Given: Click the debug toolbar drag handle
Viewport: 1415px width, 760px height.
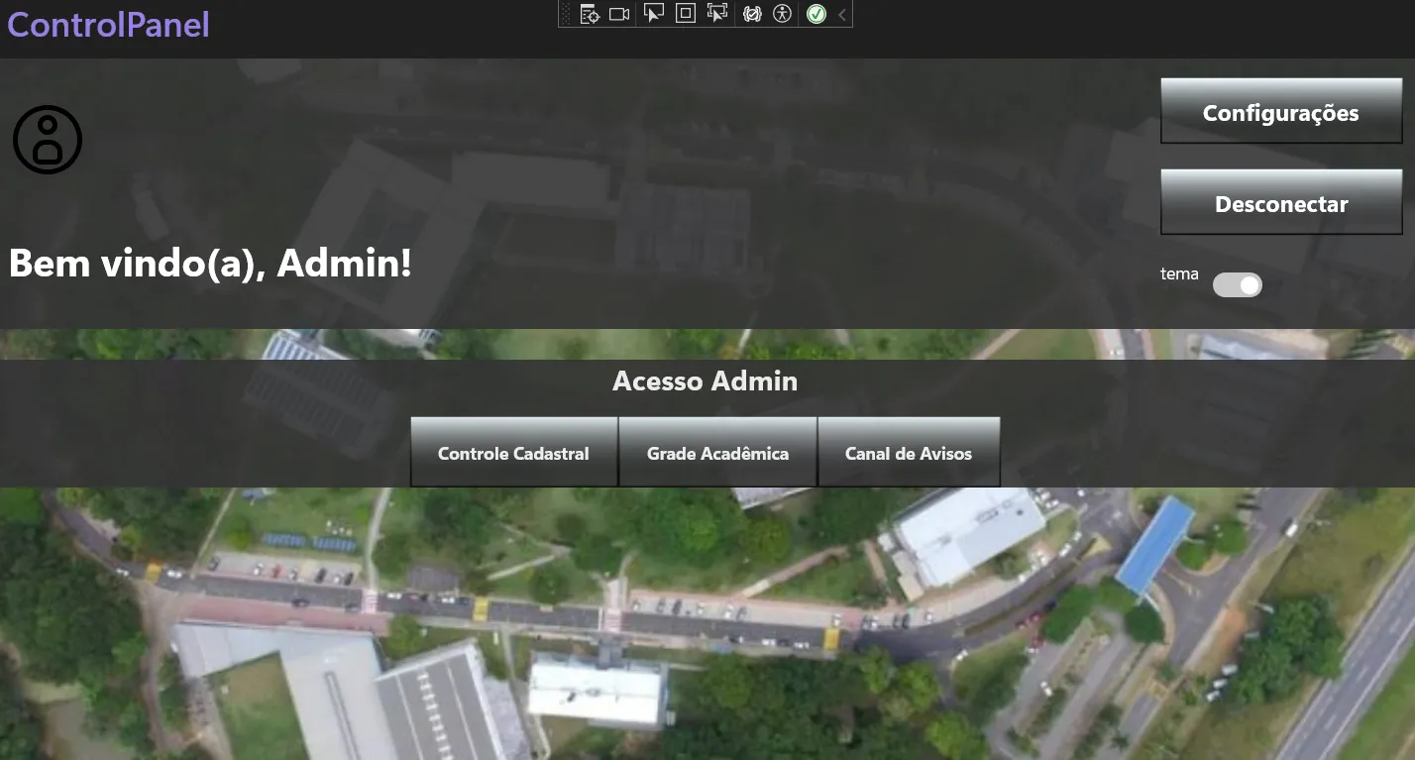Looking at the screenshot, I should 566,14.
